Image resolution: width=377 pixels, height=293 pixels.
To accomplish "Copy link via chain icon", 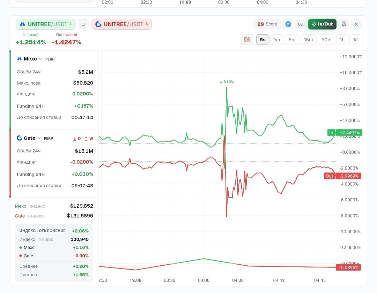I will (x=301, y=24).
